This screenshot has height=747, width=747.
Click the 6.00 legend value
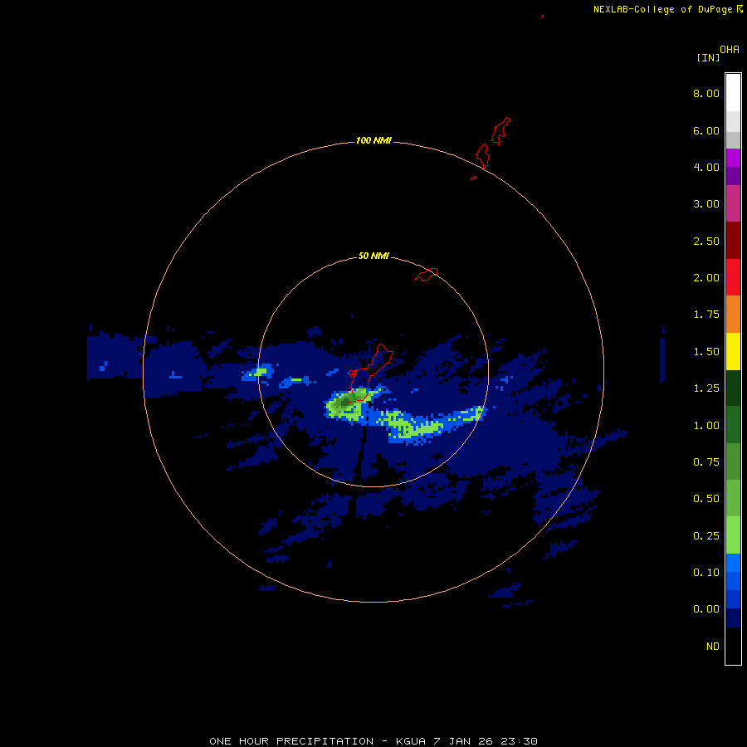point(706,130)
